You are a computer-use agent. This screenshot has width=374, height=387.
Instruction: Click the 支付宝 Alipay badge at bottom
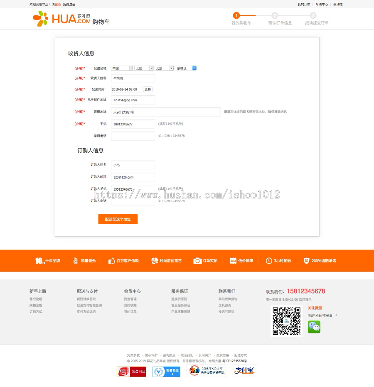pyautogui.click(x=244, y=371)
